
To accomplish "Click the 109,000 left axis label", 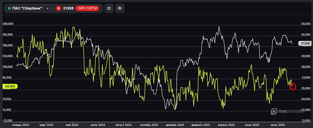I will 8,67.
